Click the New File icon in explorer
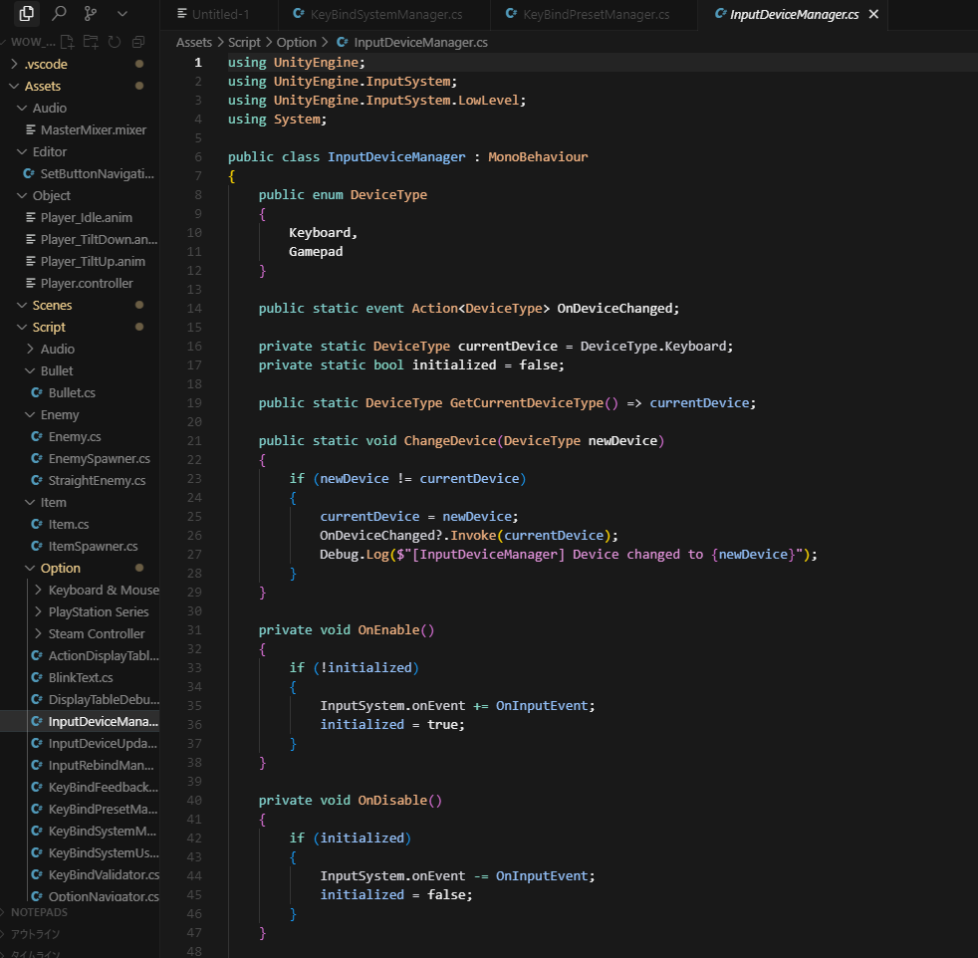 point(68,42)
